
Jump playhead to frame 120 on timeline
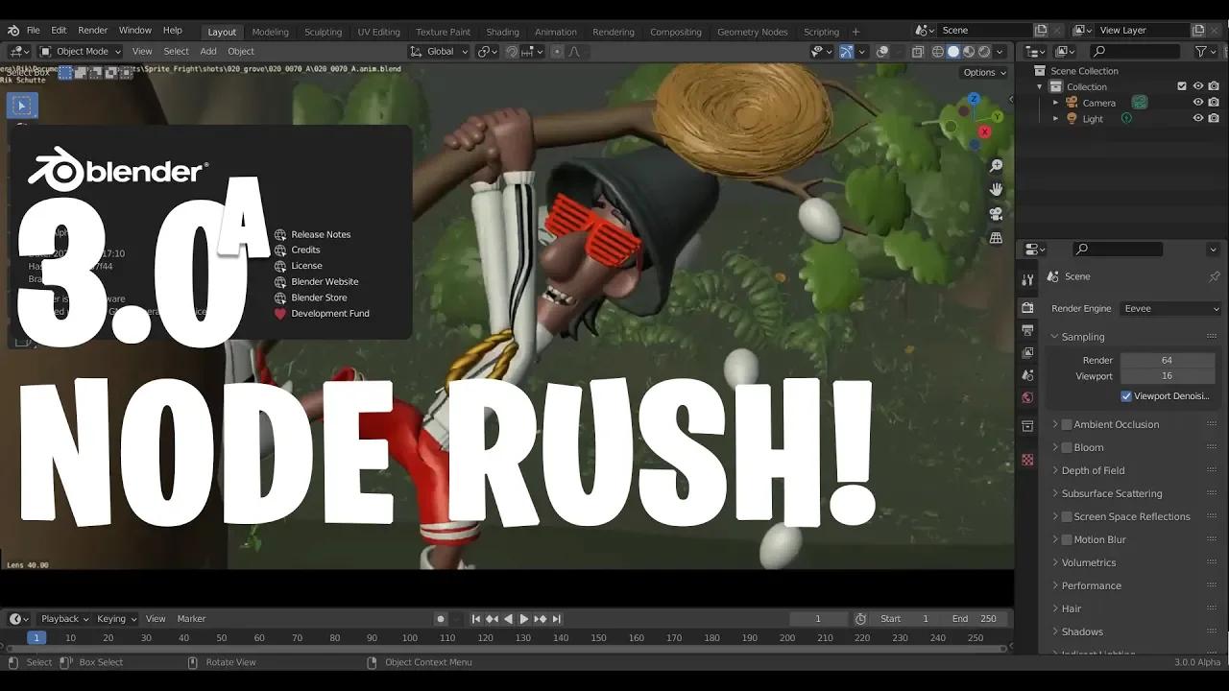click(485, 636)
